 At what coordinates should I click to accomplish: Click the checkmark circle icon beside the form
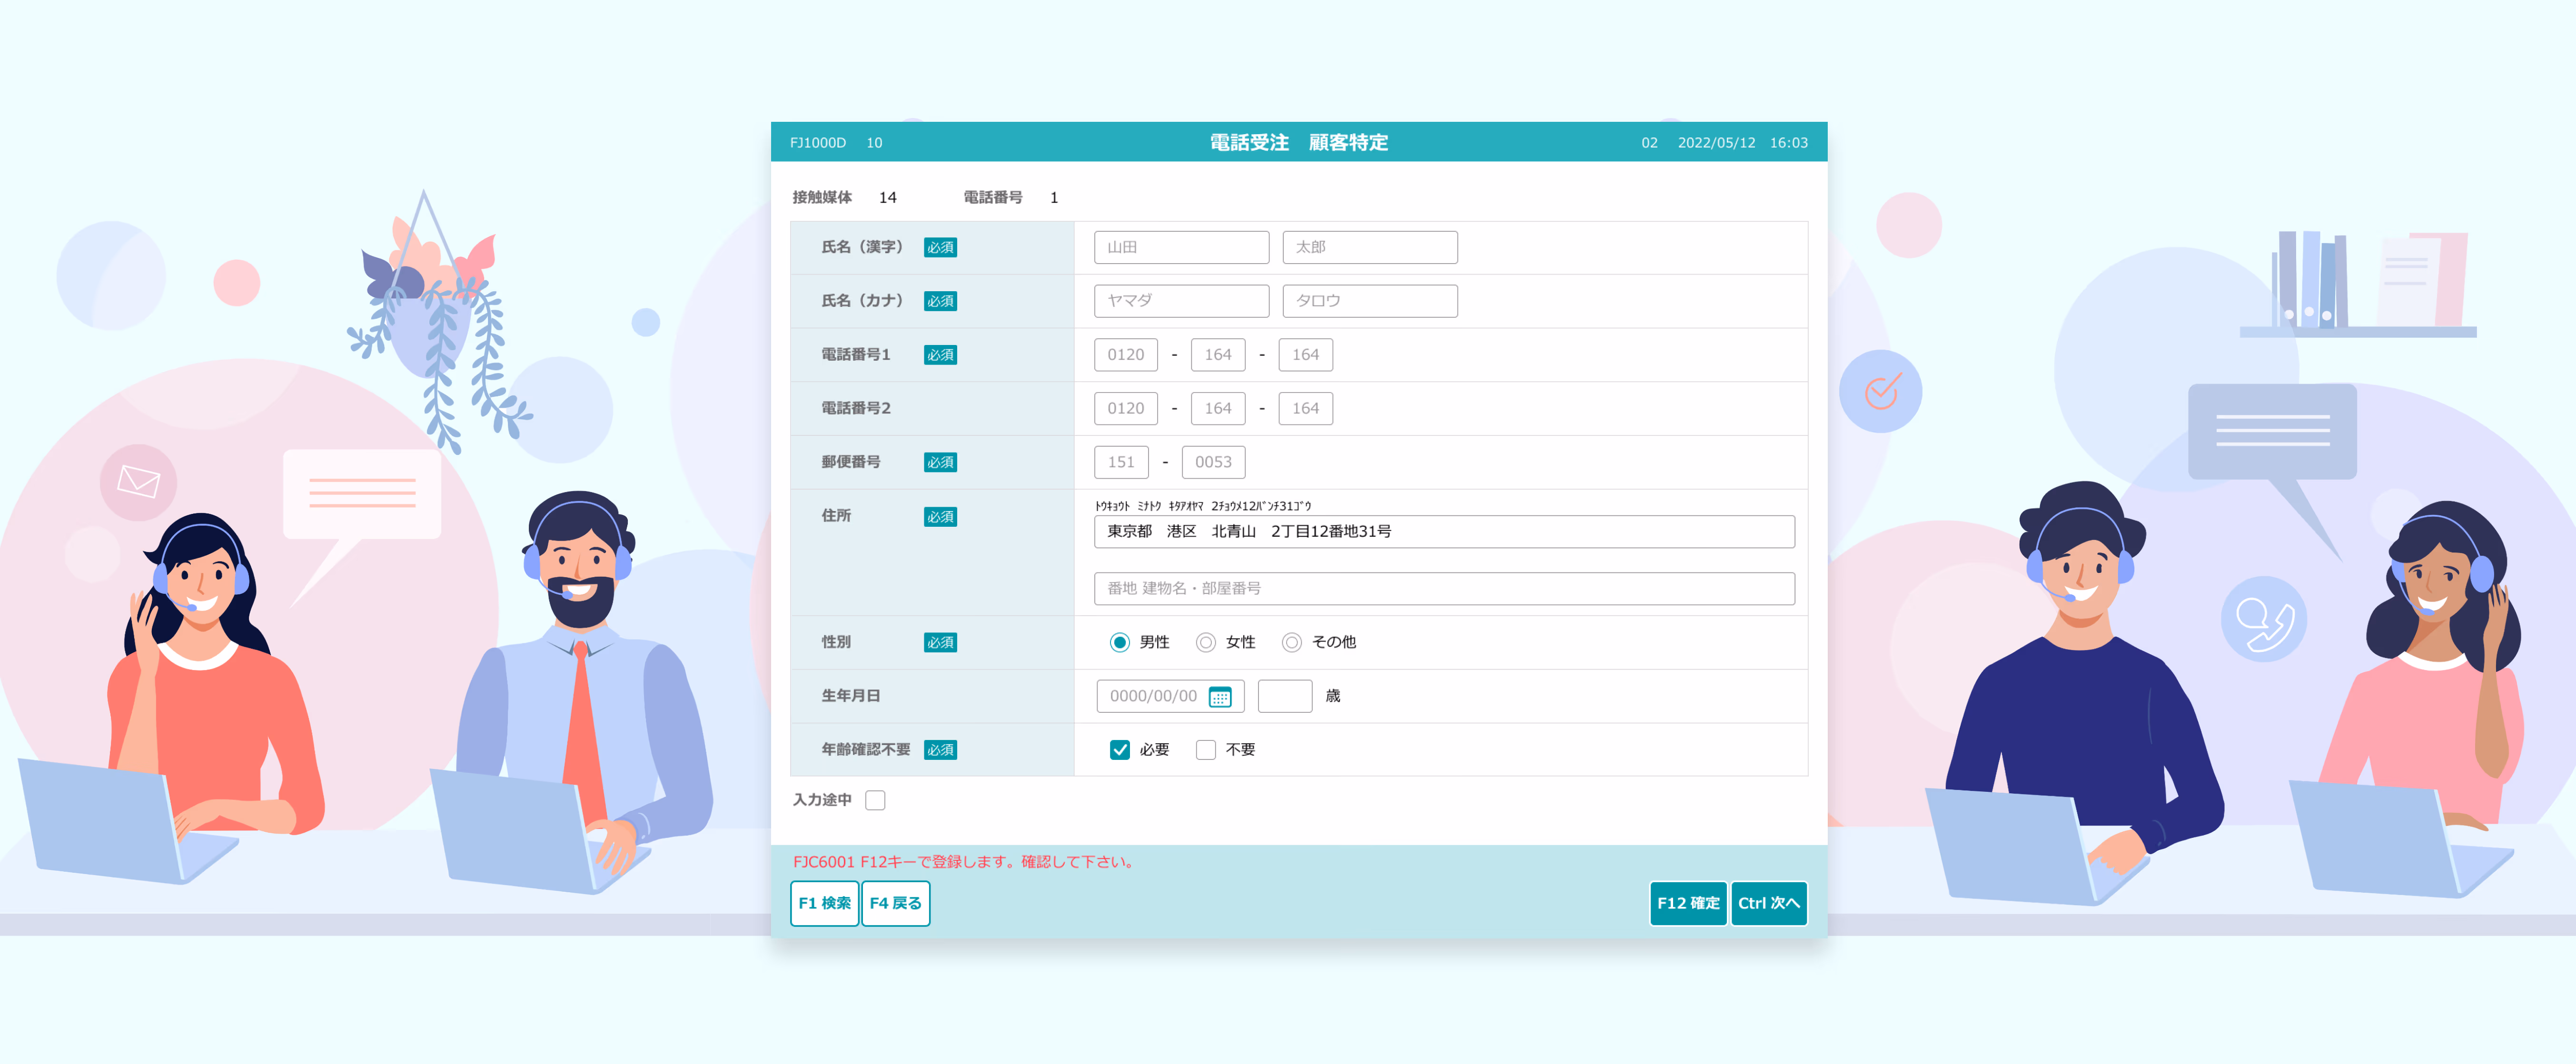pos(1880,391)
